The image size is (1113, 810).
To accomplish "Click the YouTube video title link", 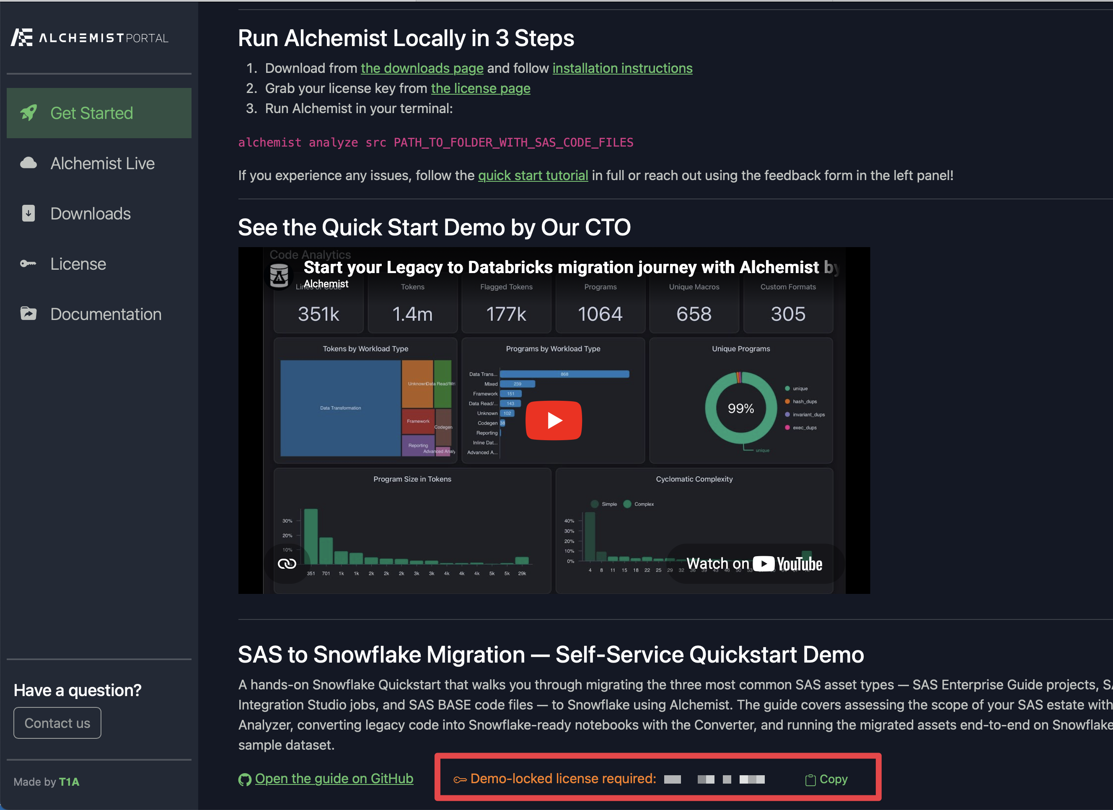I will point(571,267).
